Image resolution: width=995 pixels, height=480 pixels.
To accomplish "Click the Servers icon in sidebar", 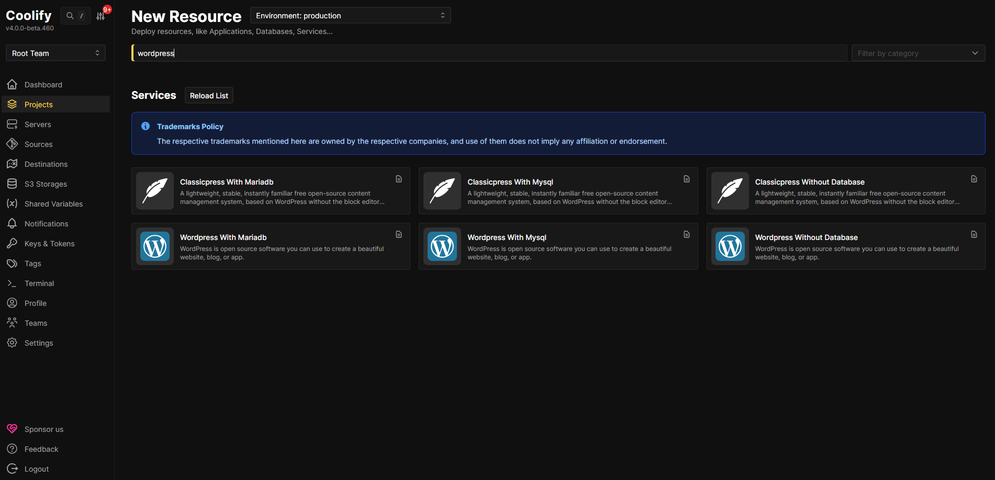I will tap(12, 124).
